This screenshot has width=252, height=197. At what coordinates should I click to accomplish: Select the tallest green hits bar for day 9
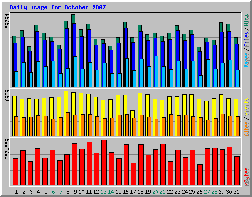click(x=73, y=19)
